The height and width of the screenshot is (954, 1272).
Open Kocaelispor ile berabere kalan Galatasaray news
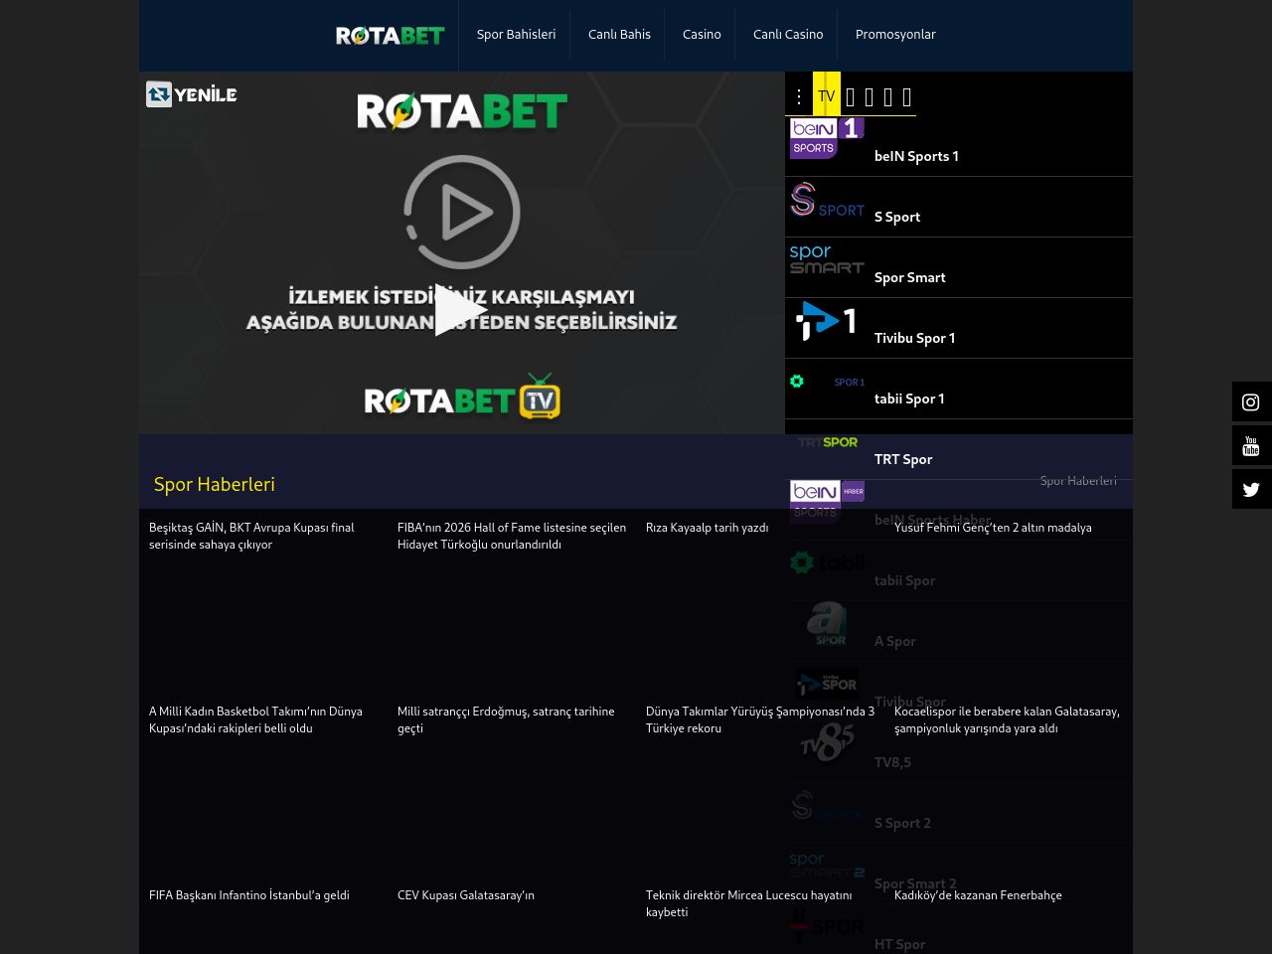point(1008,720)
